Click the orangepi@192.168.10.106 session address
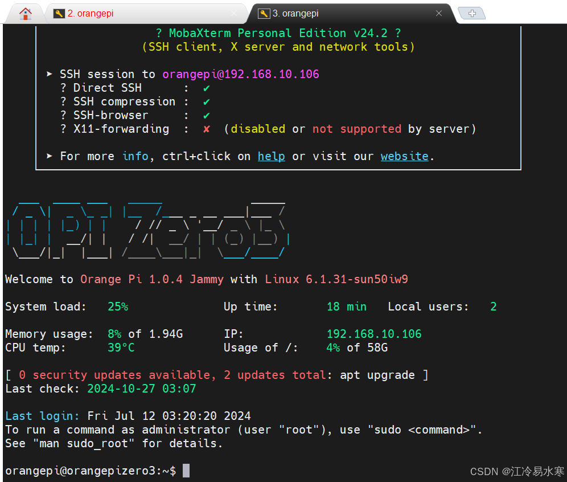Viewport: 567px width, 482px height. pyautogui.click(x=240, y=74)
